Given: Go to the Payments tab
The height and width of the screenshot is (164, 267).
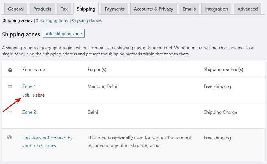Looking at the screenshot, I should tap(115, 9).
